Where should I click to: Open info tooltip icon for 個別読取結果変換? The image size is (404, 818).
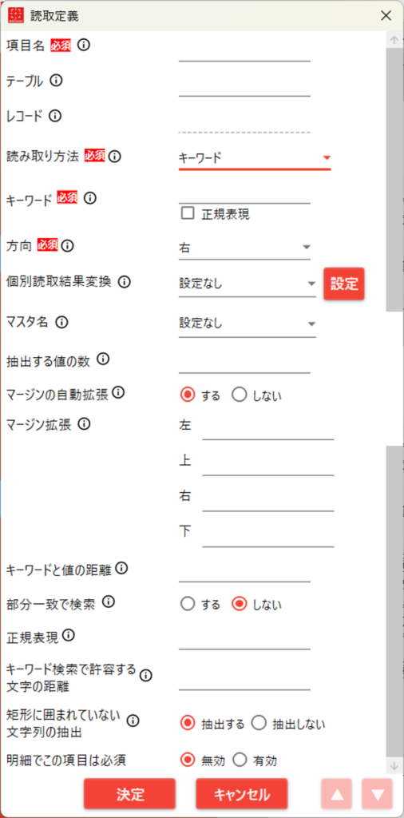click(124, 282)
